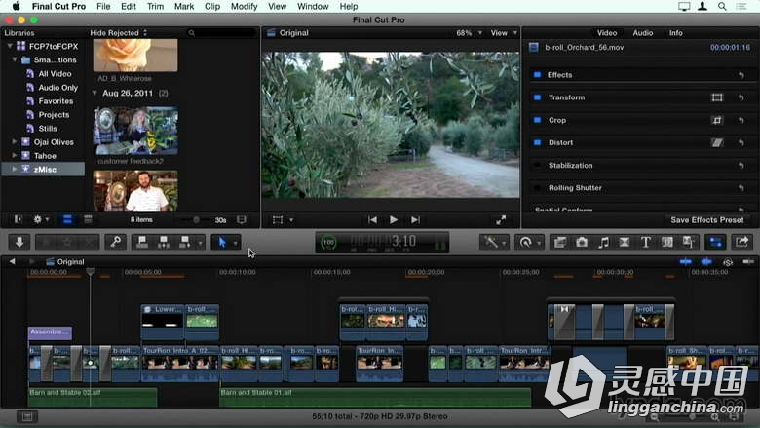Click the Crop on-screen controls icon
760x428 pixels.
coord(717,120)
